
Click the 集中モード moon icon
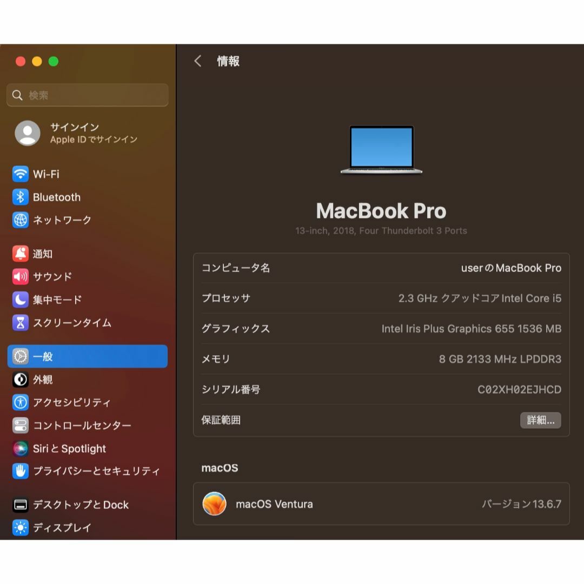click(x=20, y=300)
